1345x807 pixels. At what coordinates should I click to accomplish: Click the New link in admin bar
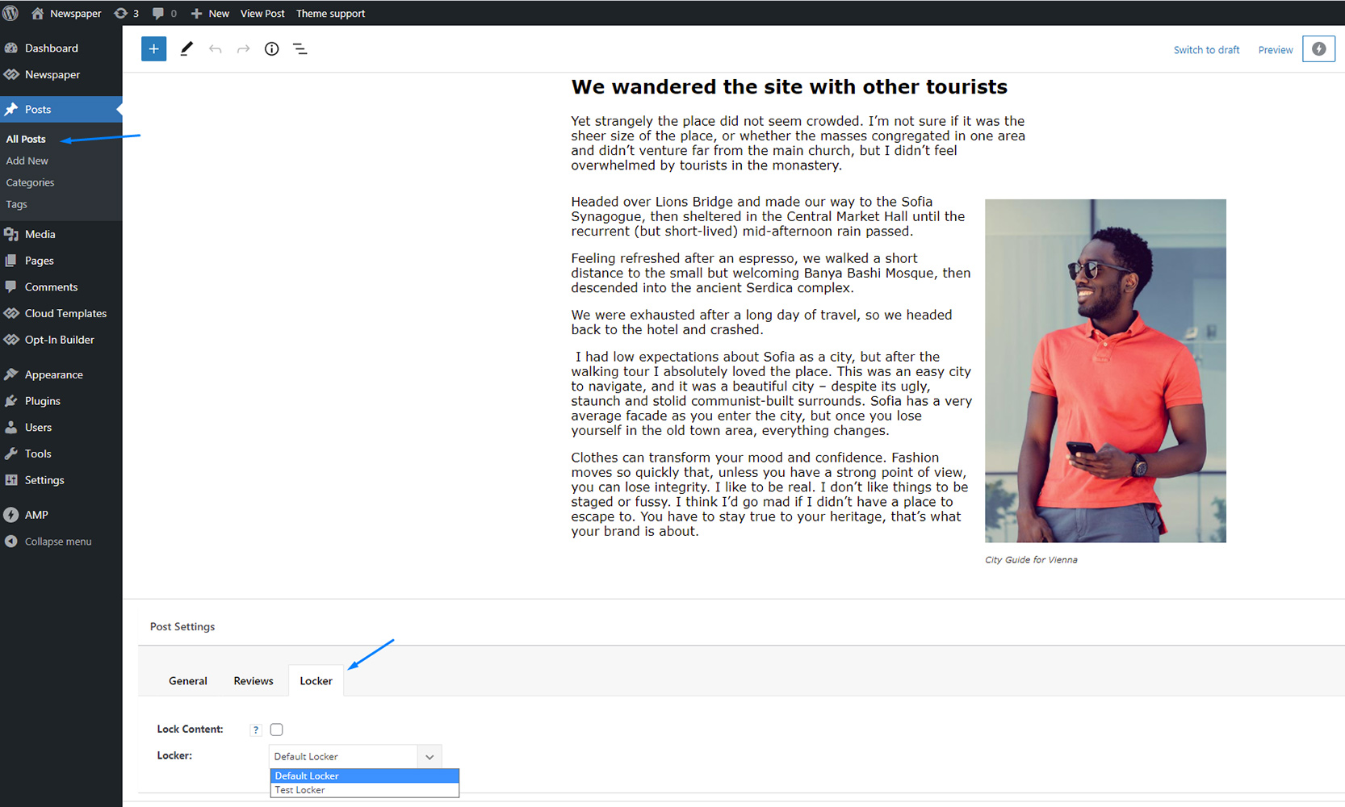(x=219, y=13)
